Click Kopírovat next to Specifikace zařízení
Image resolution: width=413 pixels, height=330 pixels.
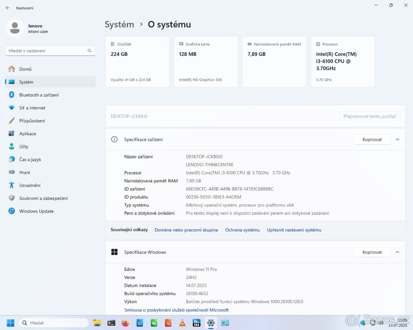pyautogui.click(x=372, y=139)
